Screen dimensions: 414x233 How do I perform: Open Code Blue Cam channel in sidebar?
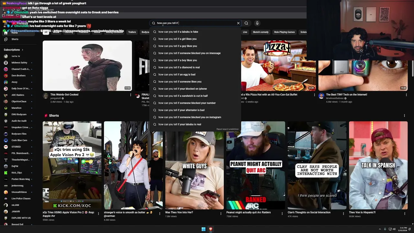click(18, 140)
